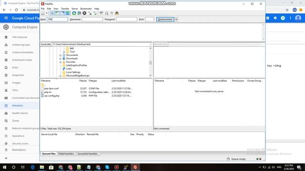
Task: Open Health checks in Cloud console sidebar
Action: tap(20, 113)
